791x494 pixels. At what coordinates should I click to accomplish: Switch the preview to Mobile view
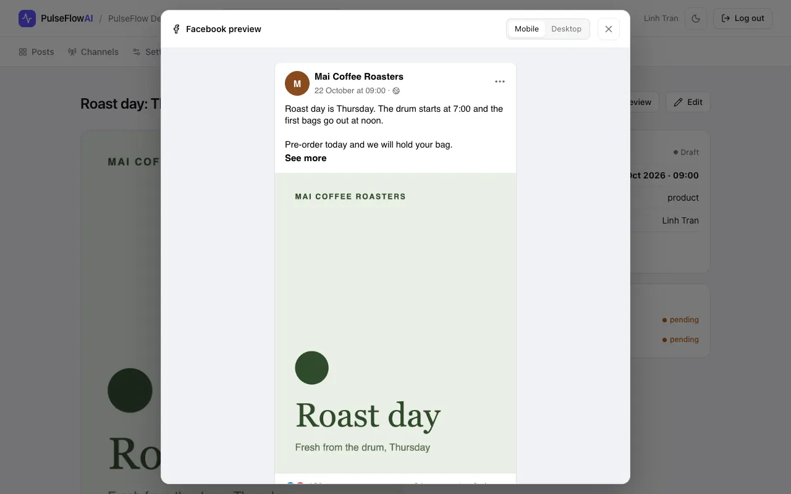527,29
